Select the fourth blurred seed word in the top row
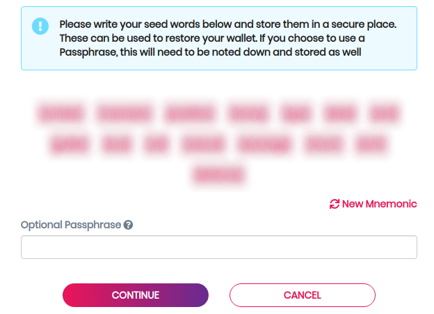 [250, 113]
